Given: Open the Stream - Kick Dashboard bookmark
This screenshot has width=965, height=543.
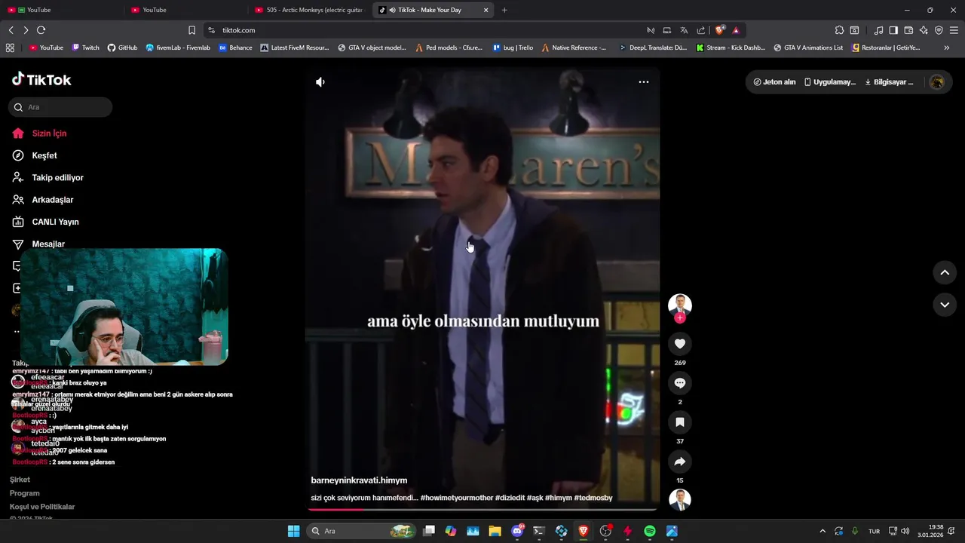Looking at the screenshot, I should coord(731,48).
